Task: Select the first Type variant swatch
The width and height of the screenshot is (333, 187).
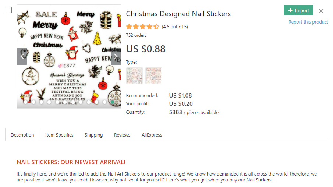Action: pos(134,75)
